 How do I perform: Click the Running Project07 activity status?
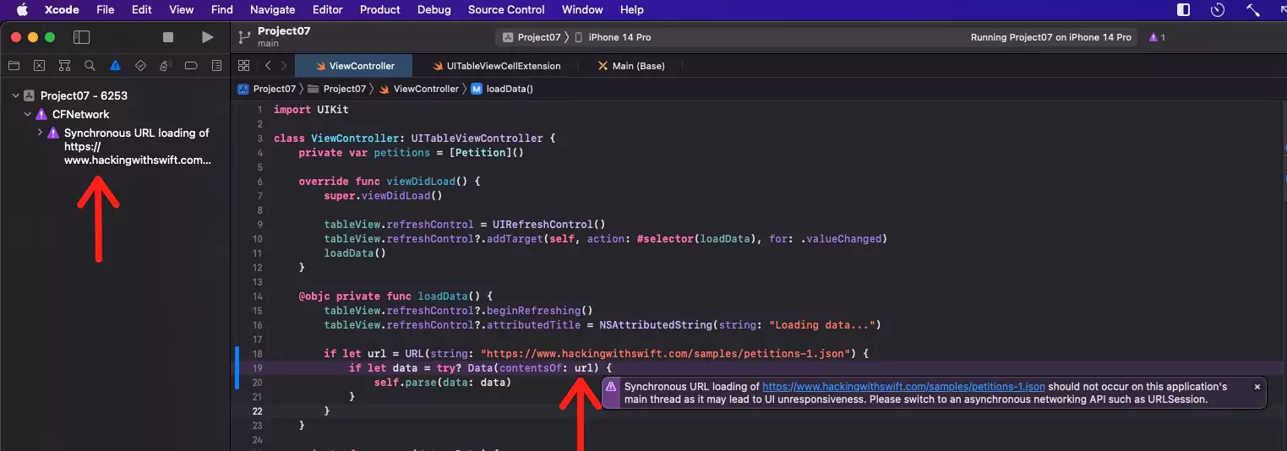tap(1050, 37)
